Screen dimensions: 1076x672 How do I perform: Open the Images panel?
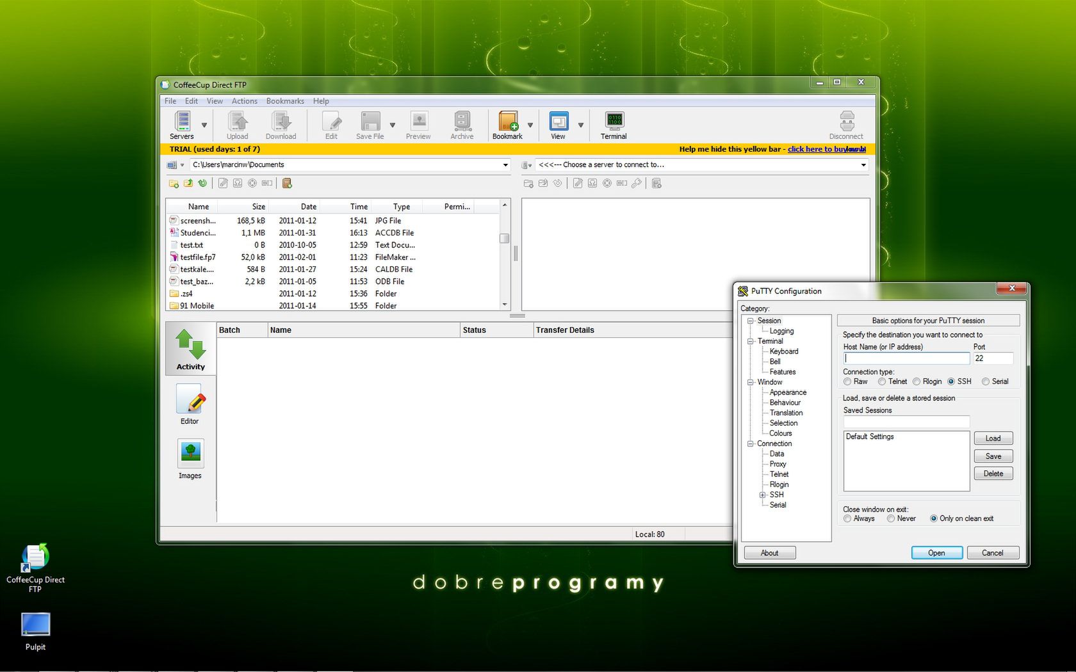tap(190, 459)
